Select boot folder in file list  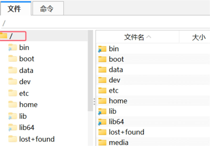pos(116,59)
